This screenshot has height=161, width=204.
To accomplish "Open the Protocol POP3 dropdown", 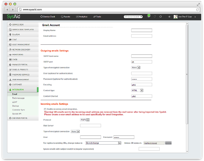I will click(x=85, y=120).
